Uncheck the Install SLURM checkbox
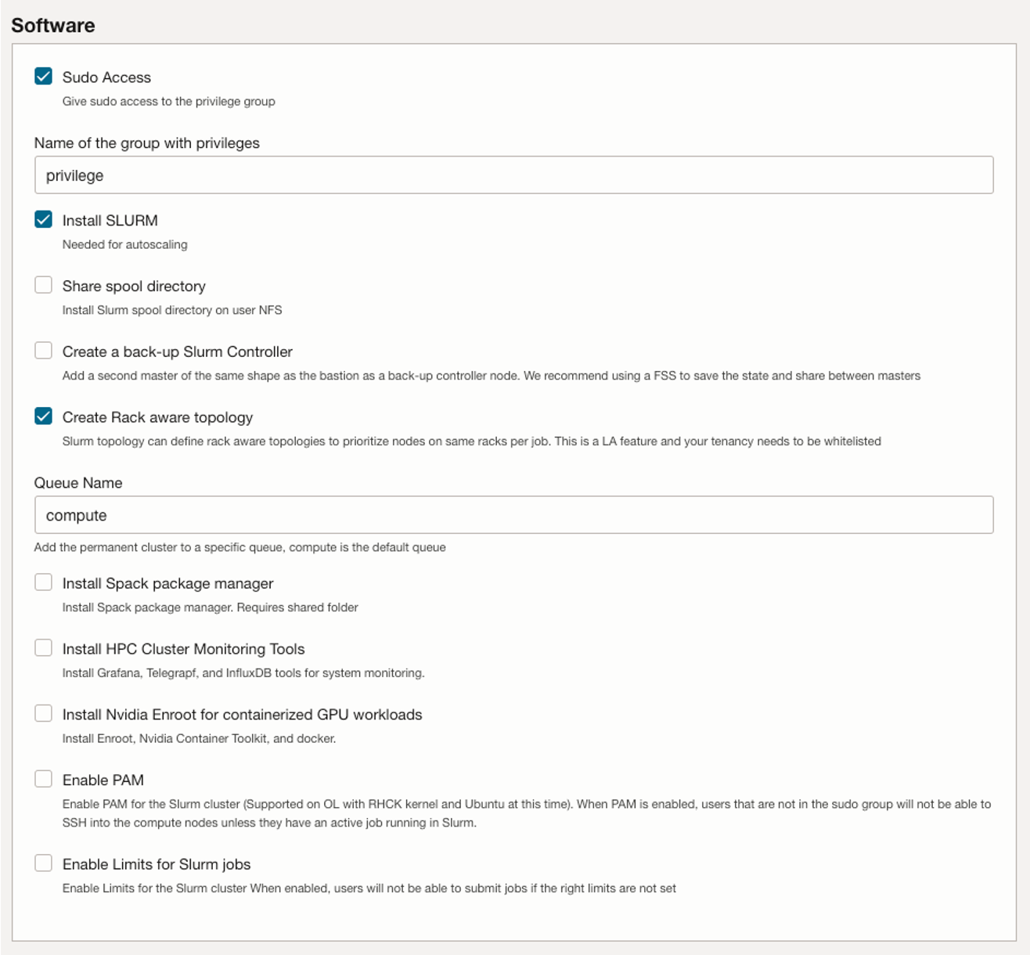1030x955 pixels. coord(43,220)
